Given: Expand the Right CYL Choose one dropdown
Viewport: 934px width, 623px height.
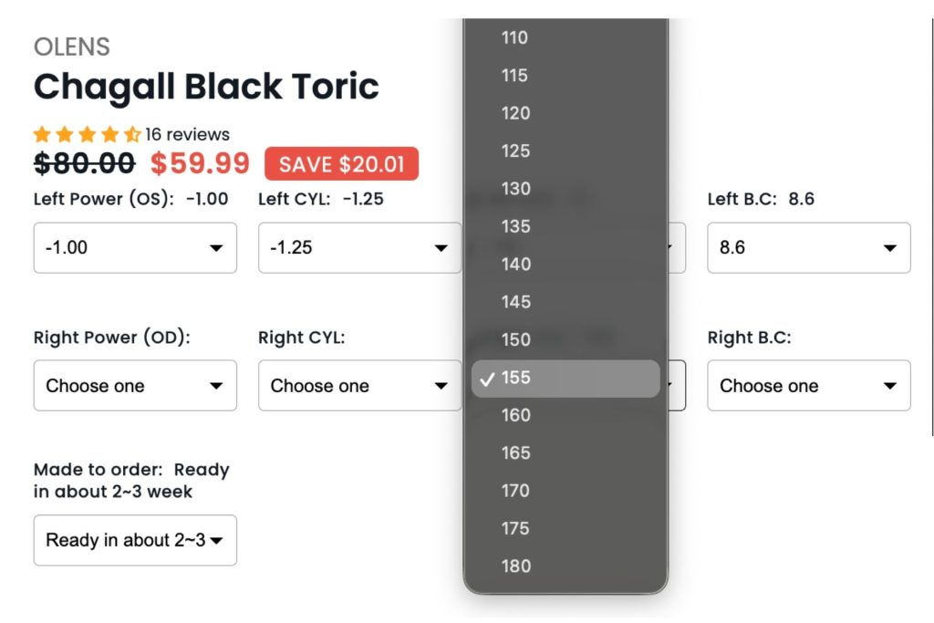Looking at the screenshot, I should click(x=358, y=385).
